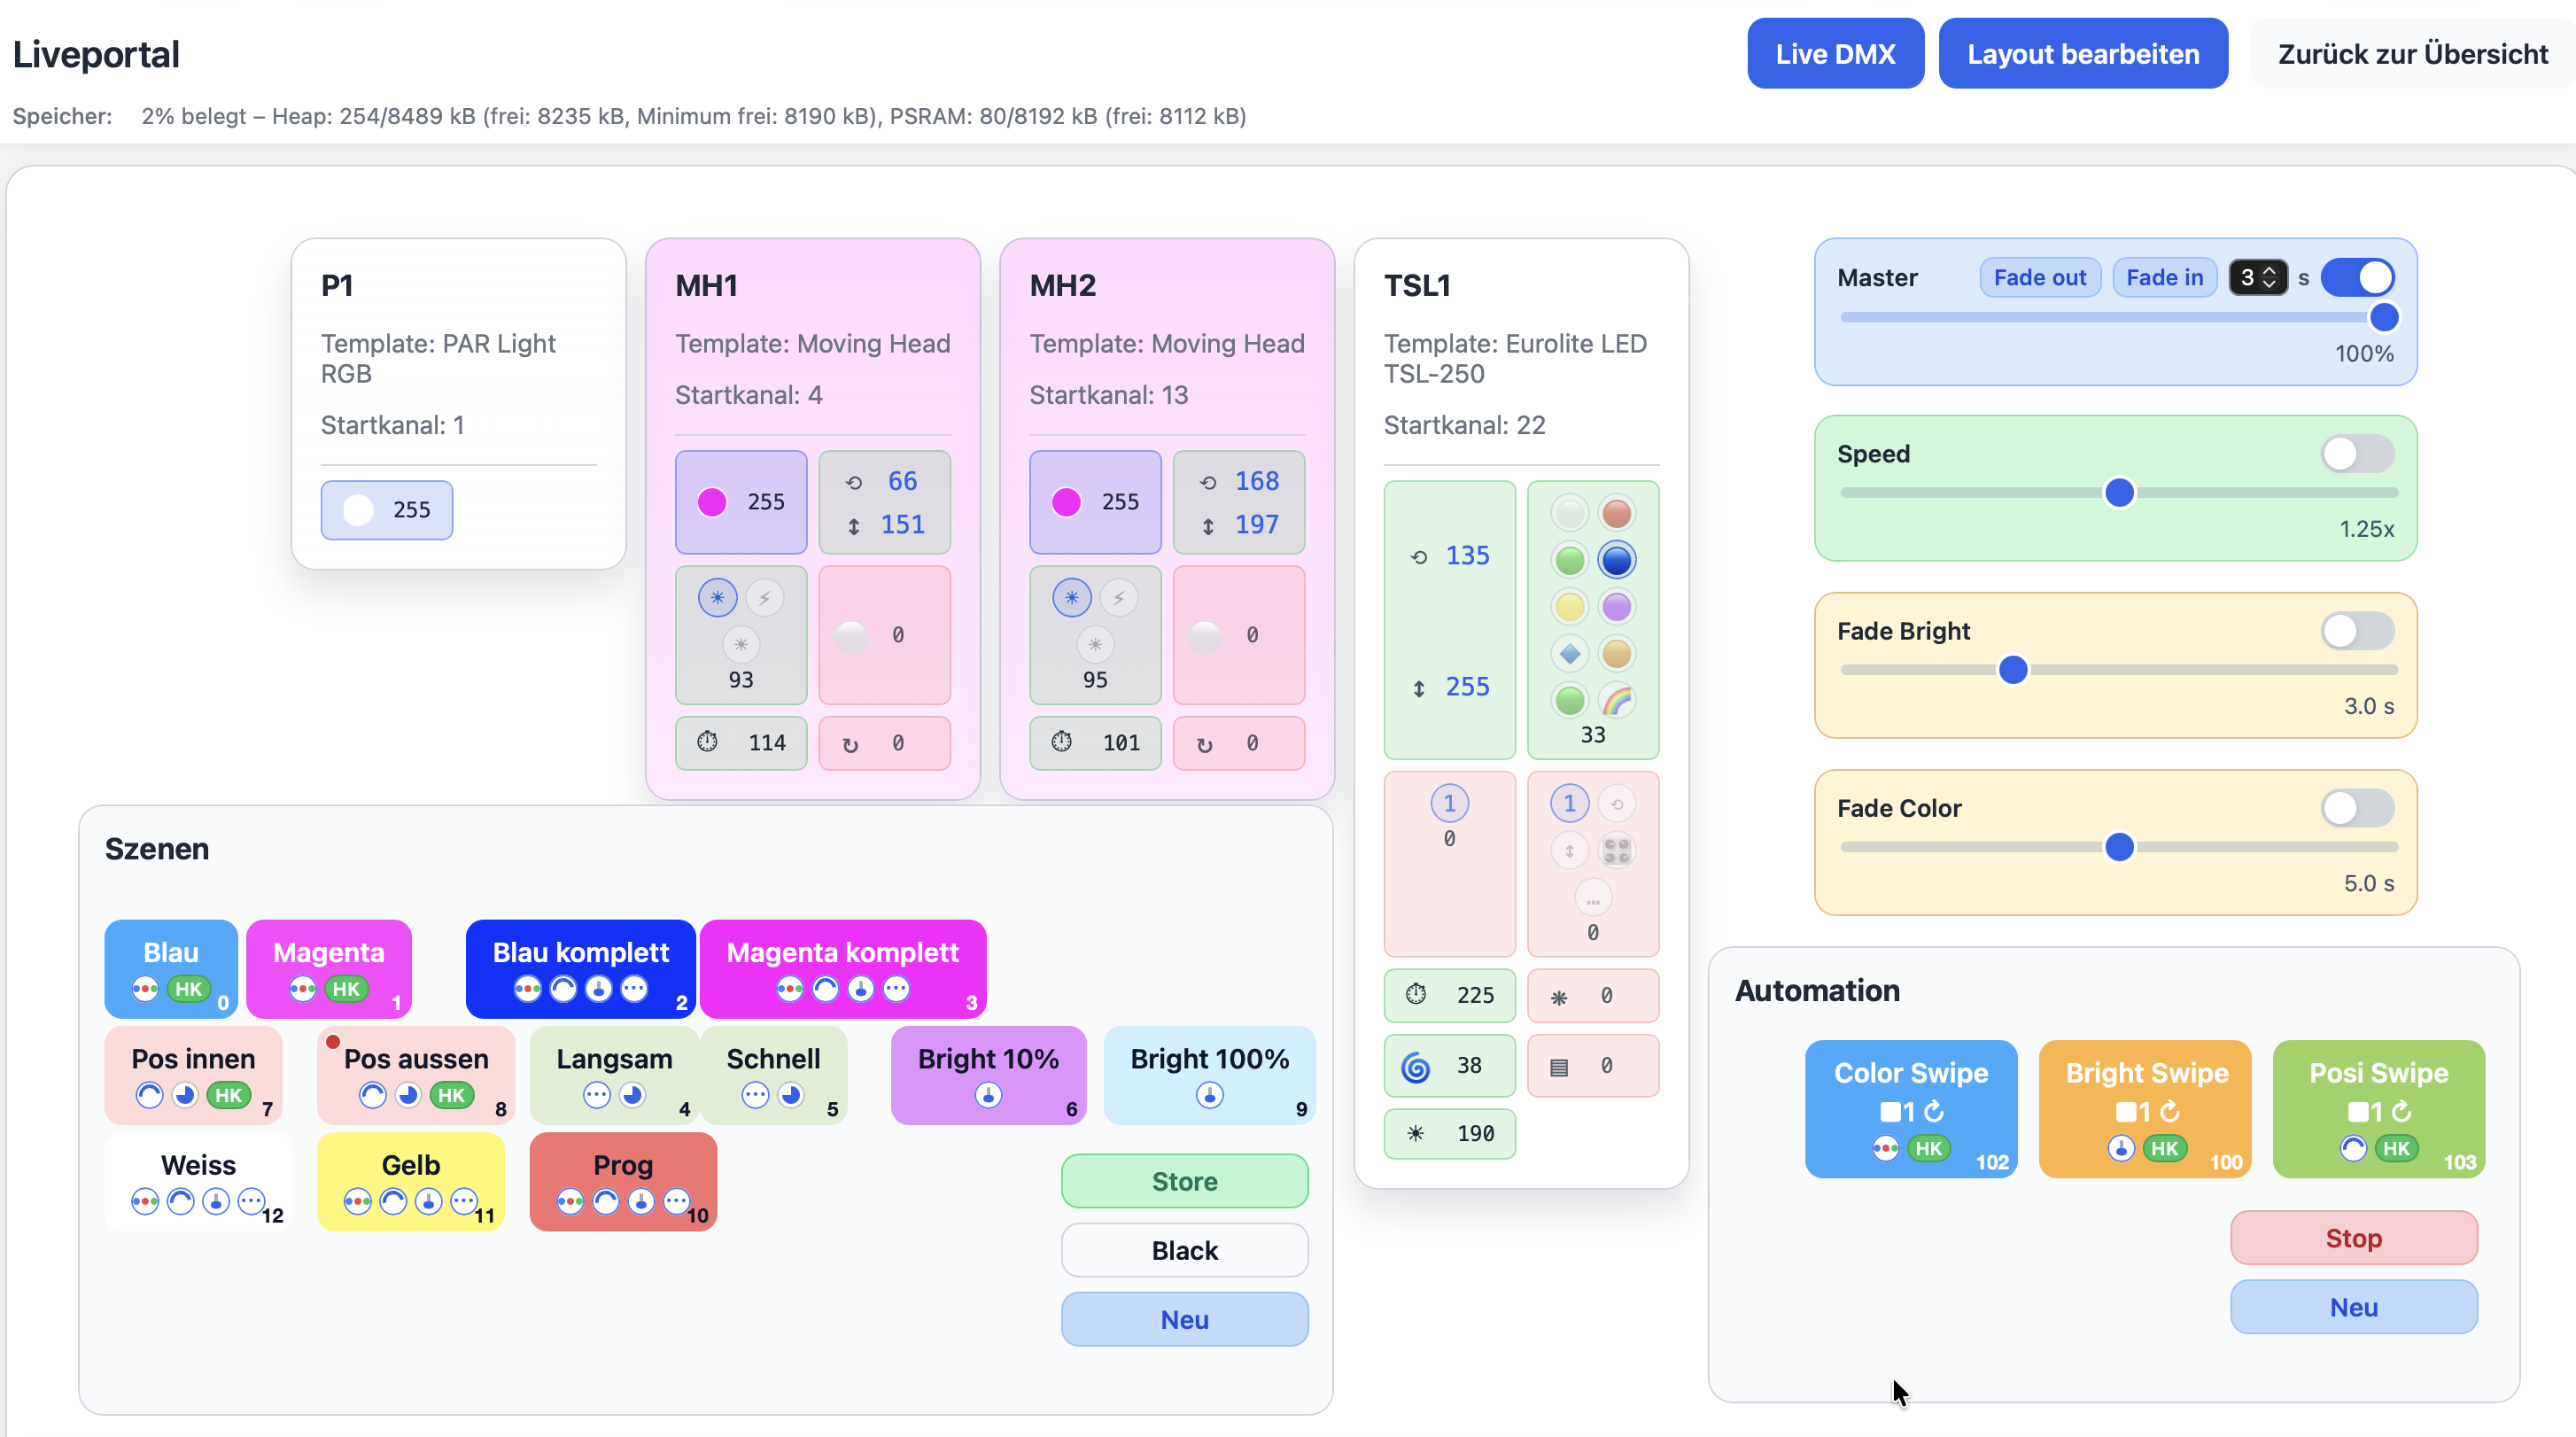This screenshot has height=1437, width=2576.
Task: Select the purple color dot in TSL1
Action: click(x=1616, y=607)
